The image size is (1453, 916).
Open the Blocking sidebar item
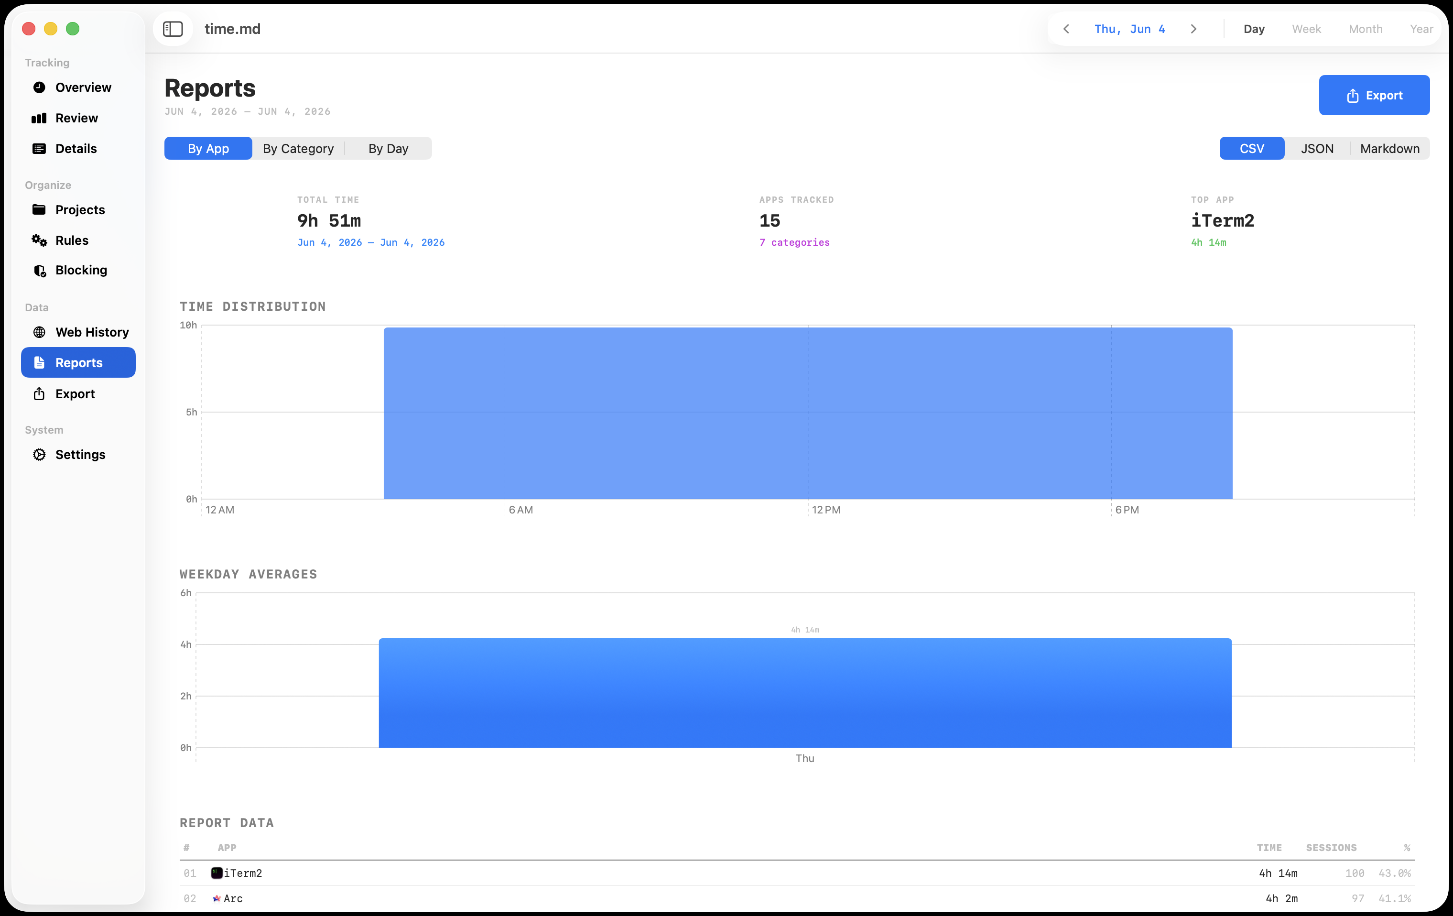point(78,270)
